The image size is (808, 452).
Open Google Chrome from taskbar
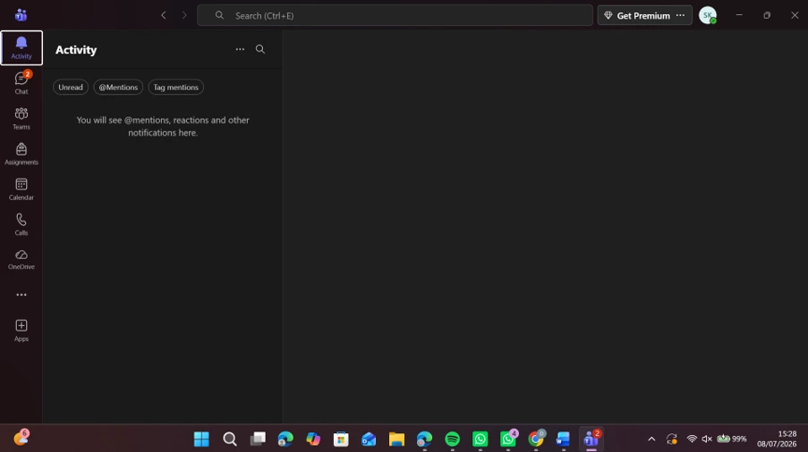click(536, 439)
